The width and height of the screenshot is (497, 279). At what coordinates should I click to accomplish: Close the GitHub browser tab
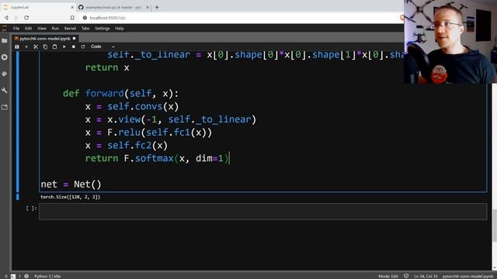pos(148,7)
